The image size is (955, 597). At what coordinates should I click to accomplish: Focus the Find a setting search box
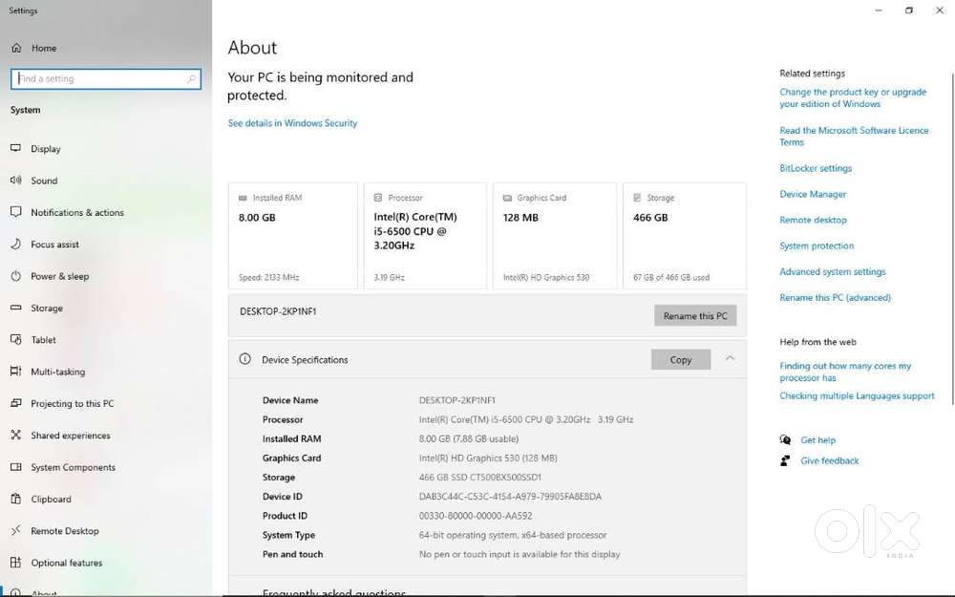coord(100,79)
